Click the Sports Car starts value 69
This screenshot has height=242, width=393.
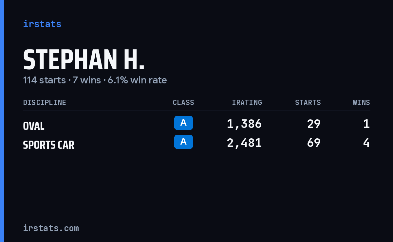point(314,143)
